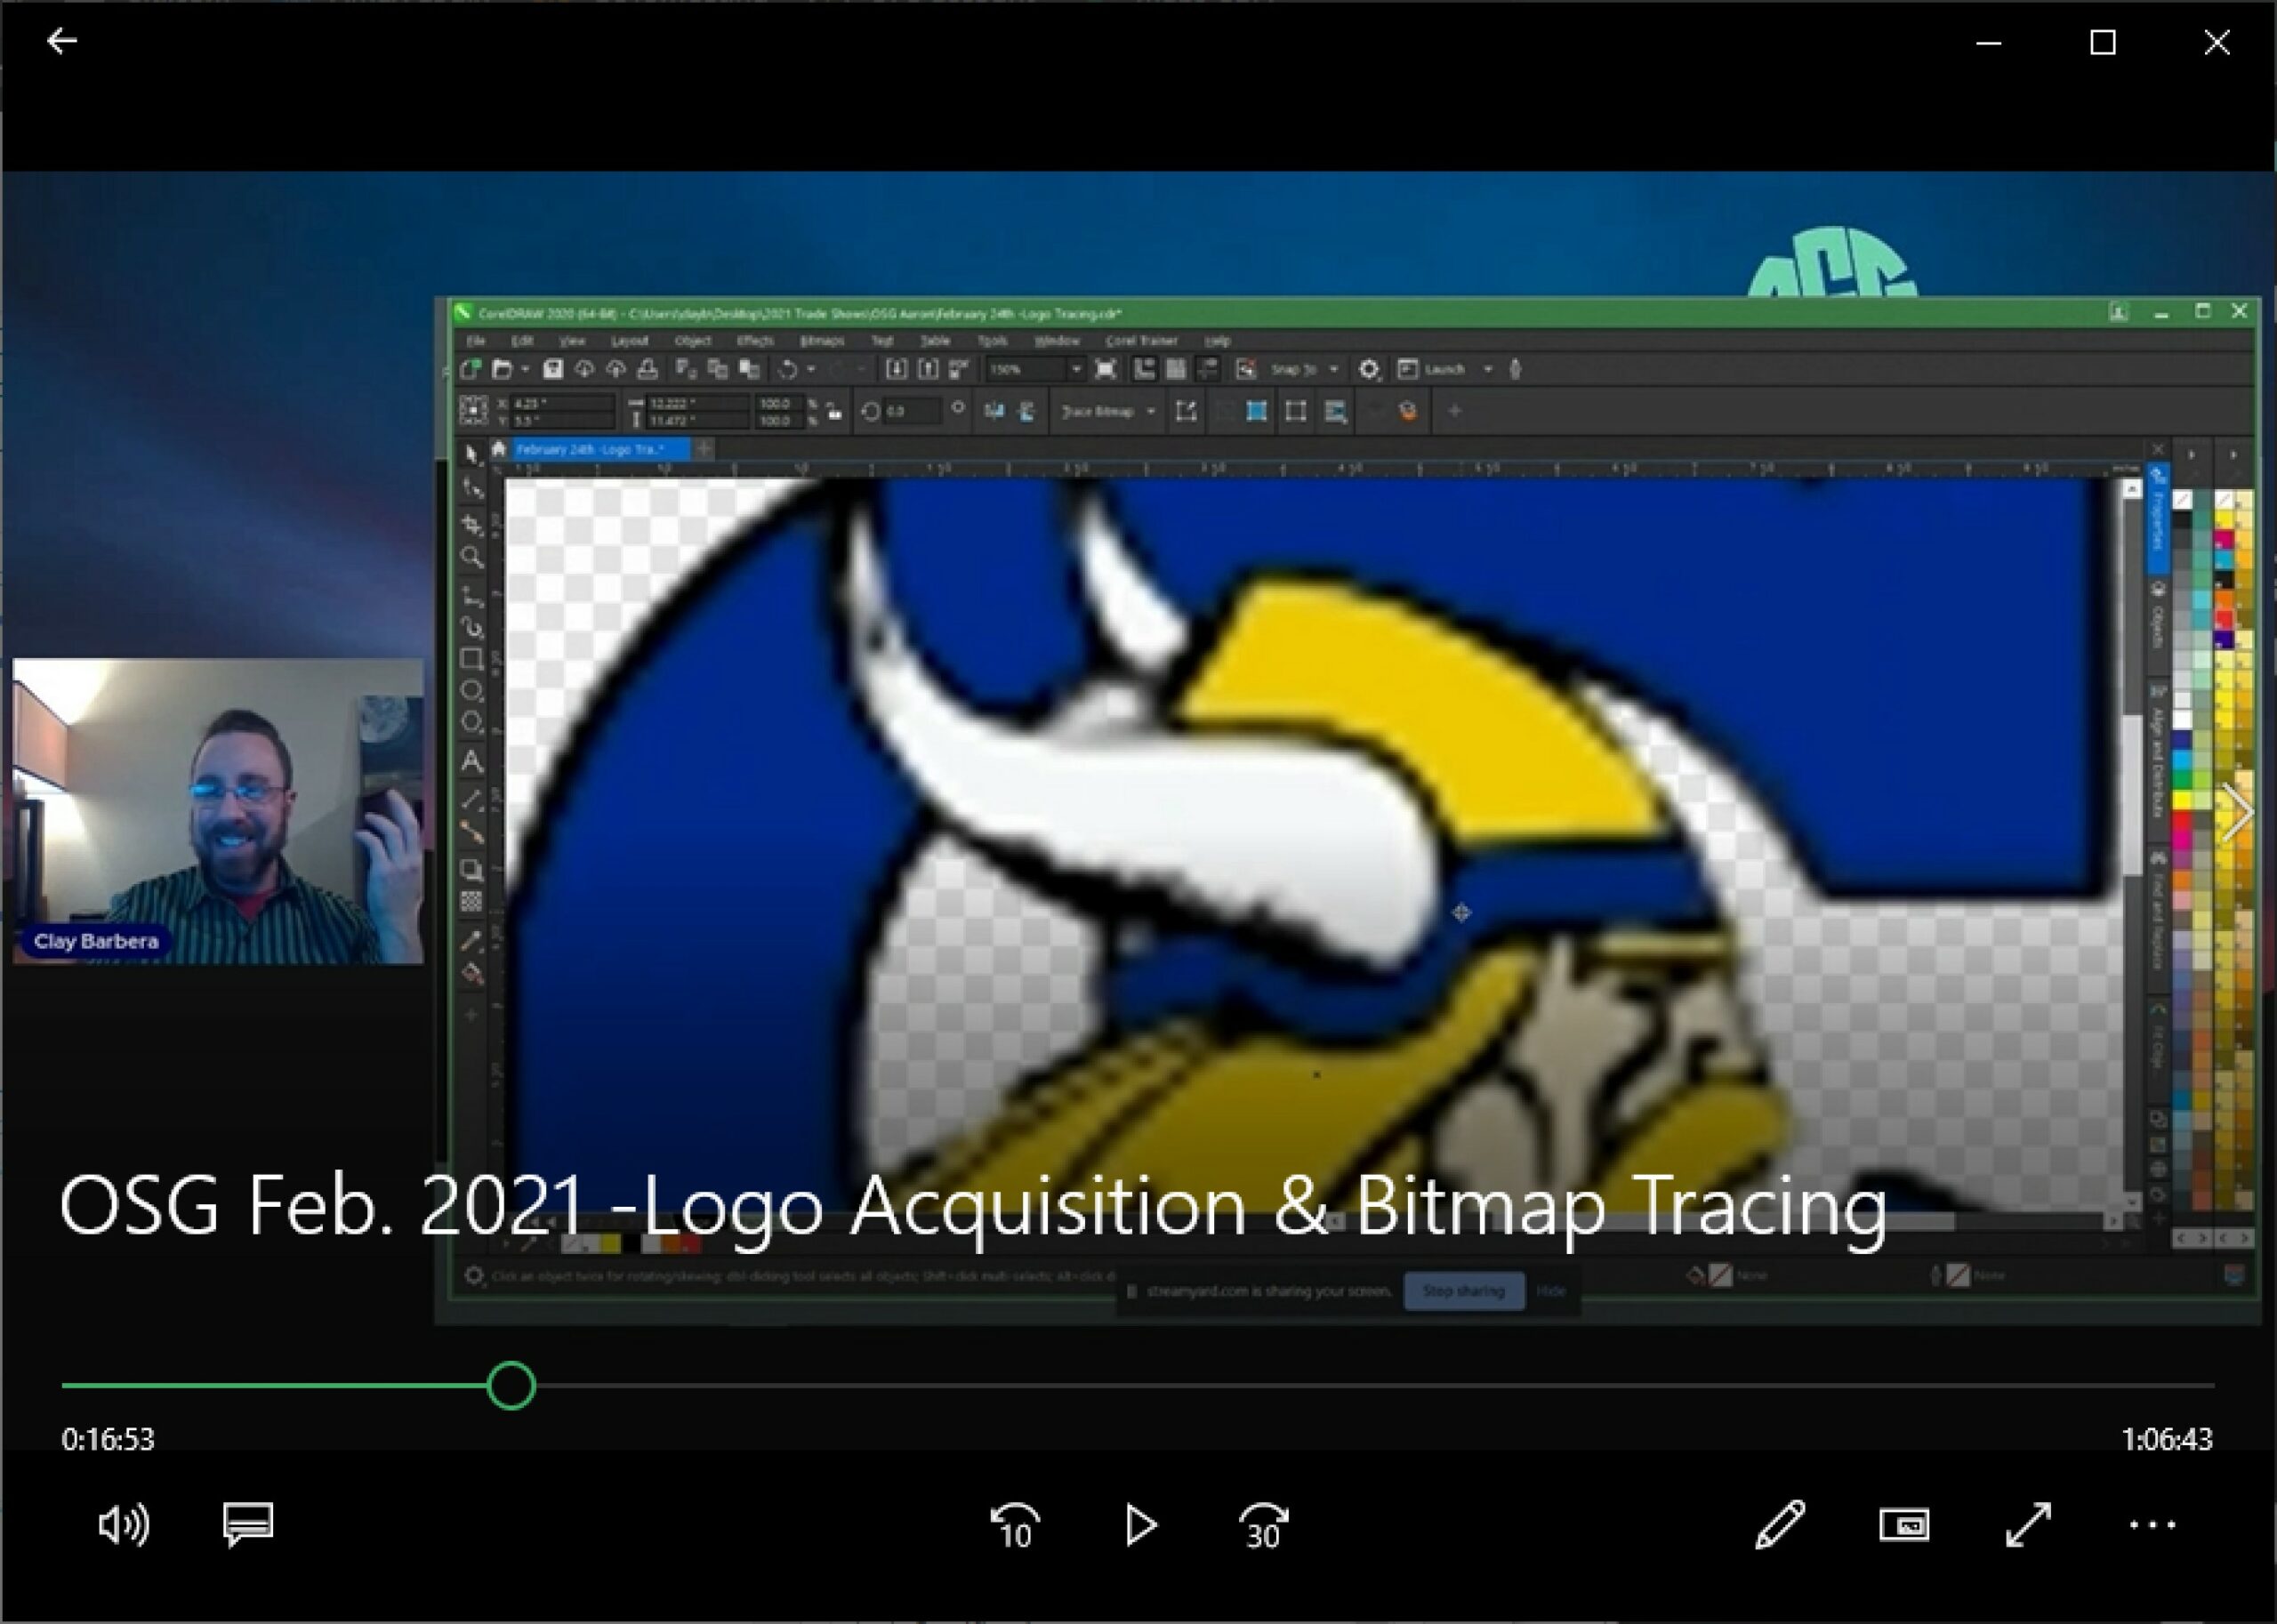Switch to mini view mode
Image resolution: width=2277 pixels, height=1624 pixels.
(x=1904, y=1525)
